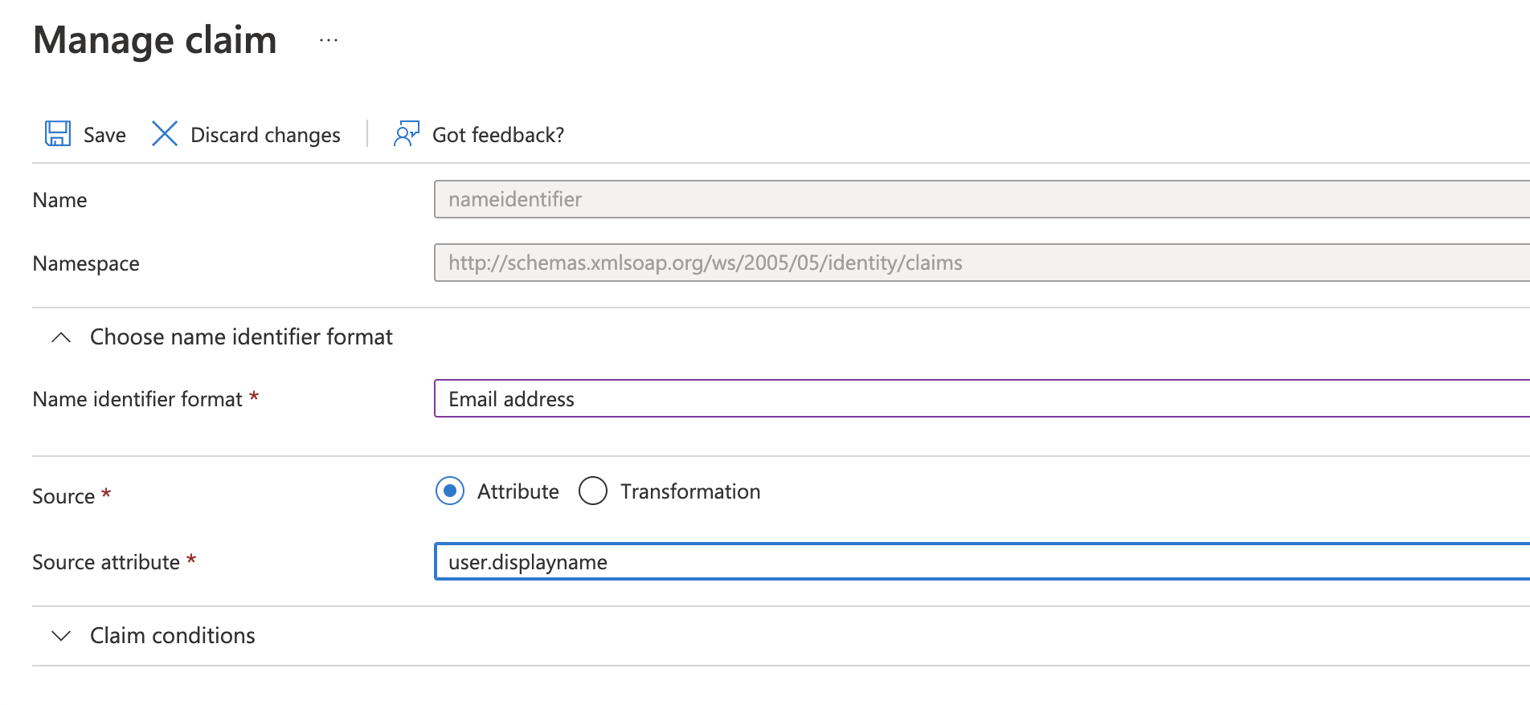Choose the Transformation source label
Image resolution: width=1530 pixels, height=705 pixels.
[x=689, y=491]
